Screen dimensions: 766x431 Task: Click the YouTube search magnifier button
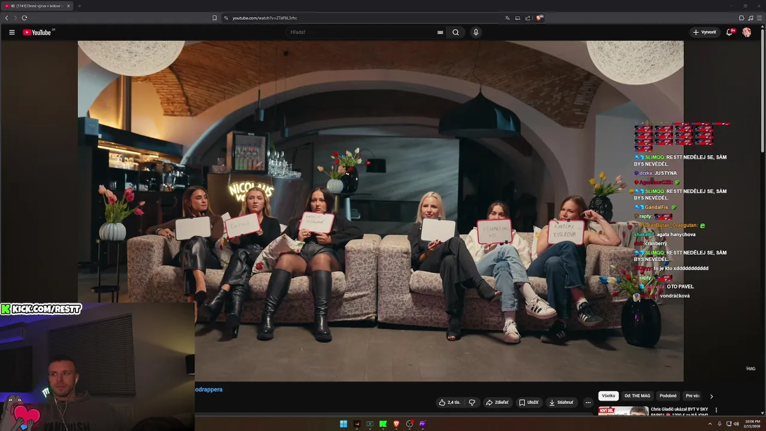pos(455,32)
